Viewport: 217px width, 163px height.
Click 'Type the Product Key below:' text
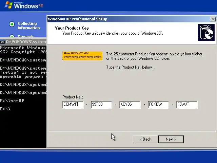click(x=130, y=67)
